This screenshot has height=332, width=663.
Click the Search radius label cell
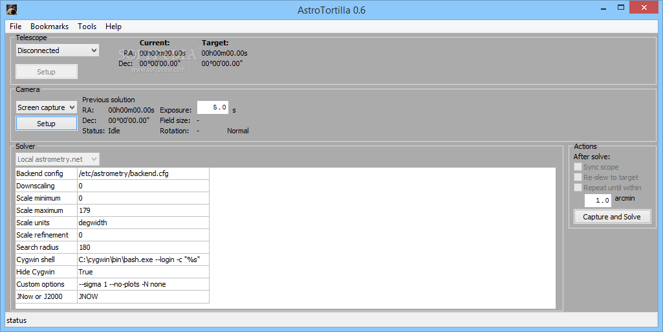click(46, 247)
